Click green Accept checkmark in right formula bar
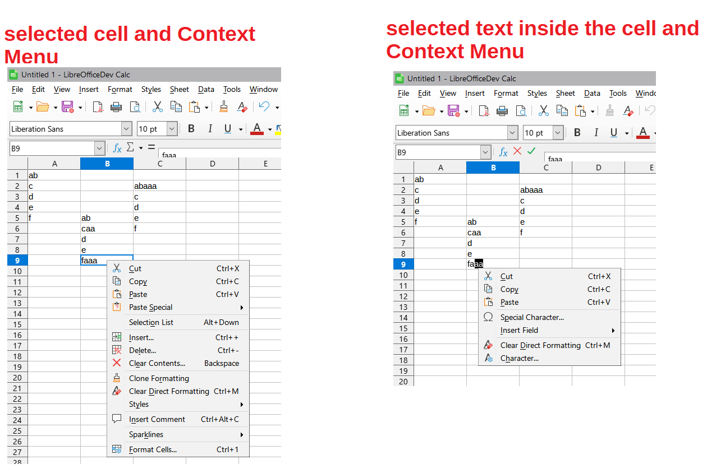Image resolution: width=707 pixels, height=469 pixels. pos(531,151)
